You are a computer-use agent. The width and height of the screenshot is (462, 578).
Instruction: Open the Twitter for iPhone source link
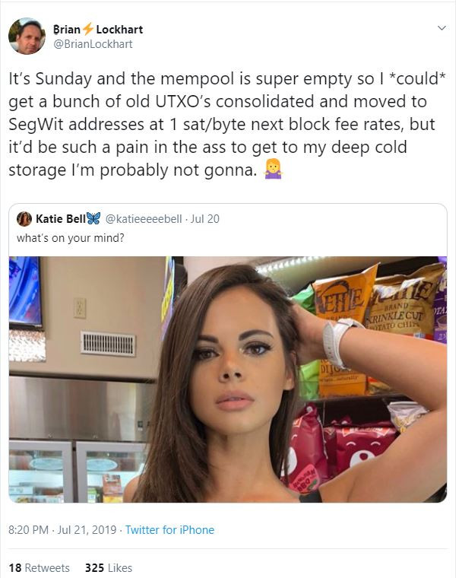coord(170,530)
